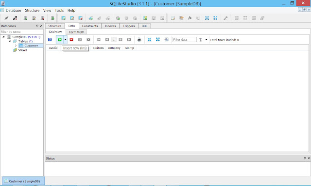Image resolution: width=311 pixels, height=186 pixels.
Task: Insert a row with the green plus
Action: (60, 40)
